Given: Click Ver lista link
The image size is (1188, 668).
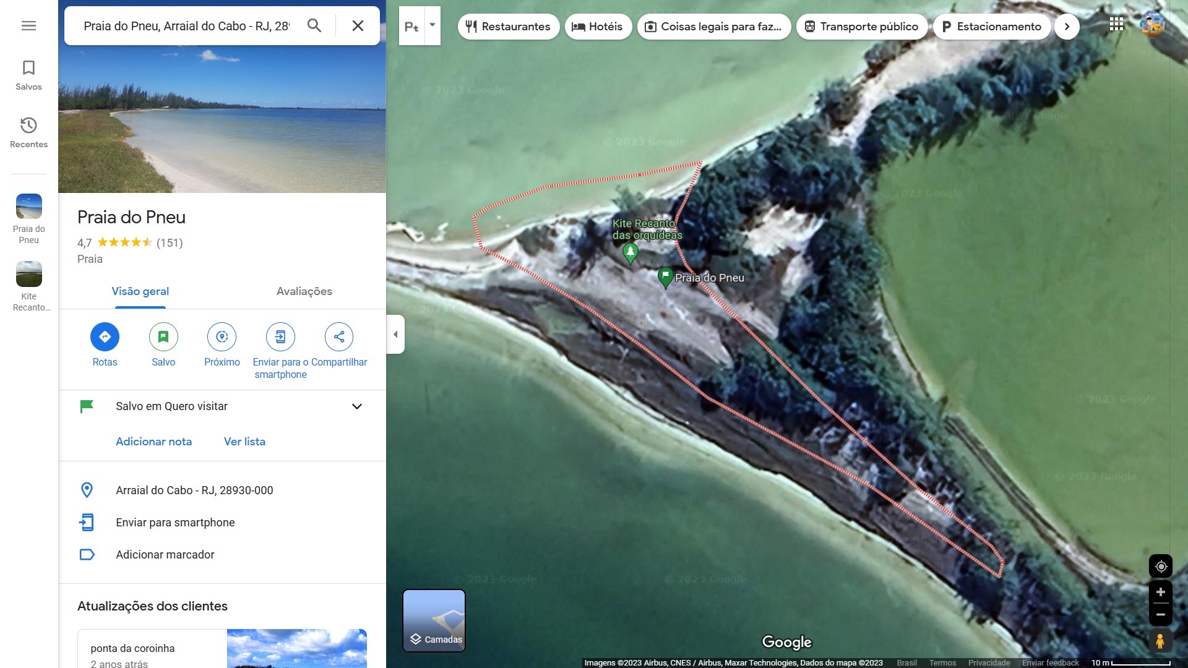Looking at the screenshot, I should (x=244, y=442).
